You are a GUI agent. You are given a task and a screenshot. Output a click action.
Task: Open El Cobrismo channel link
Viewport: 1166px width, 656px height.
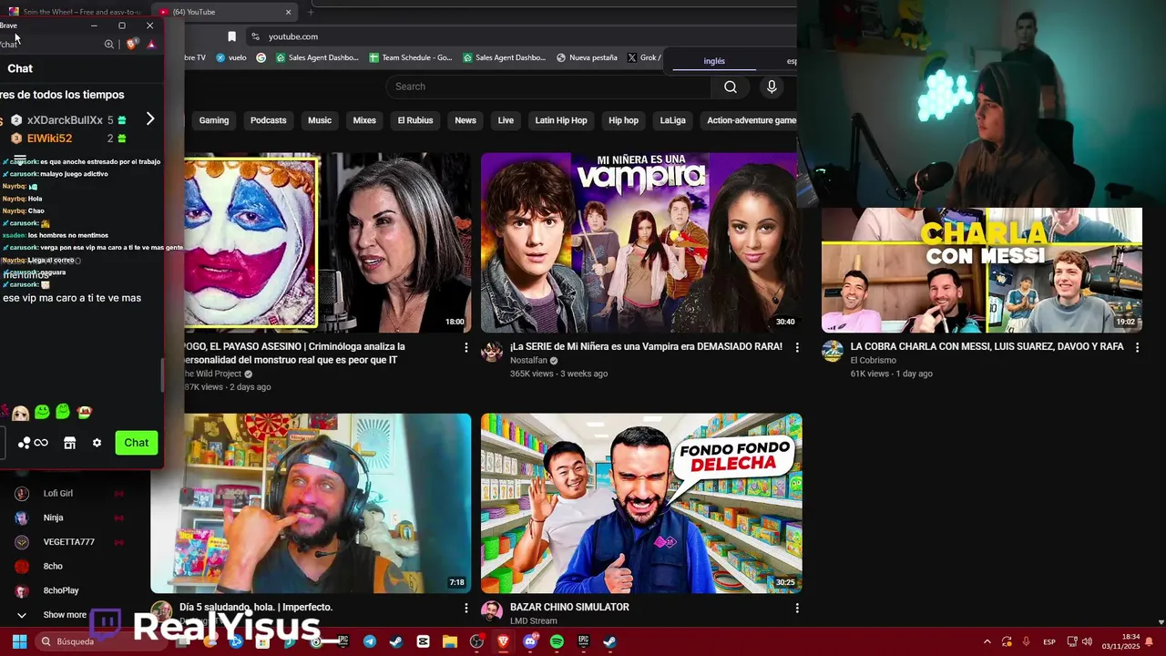coord(873,361)
